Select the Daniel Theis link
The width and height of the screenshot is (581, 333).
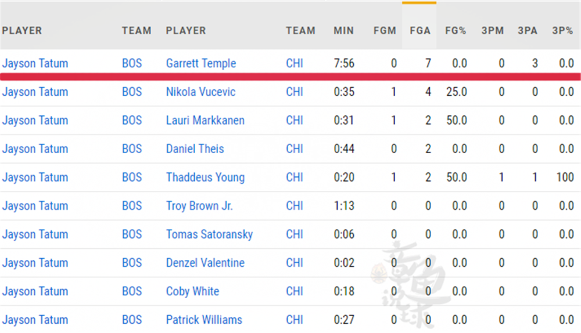[x=195, y=149]
